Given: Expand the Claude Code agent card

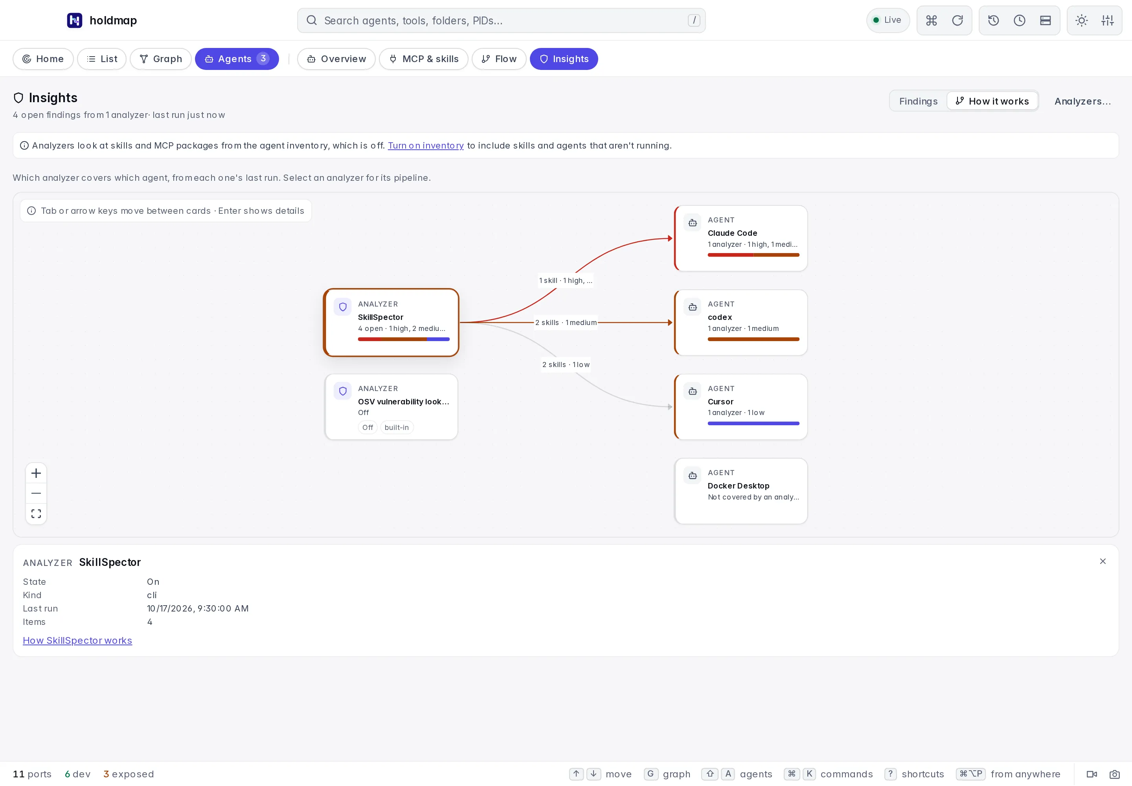Looking at the screenshot, I should tap(741, 239).
